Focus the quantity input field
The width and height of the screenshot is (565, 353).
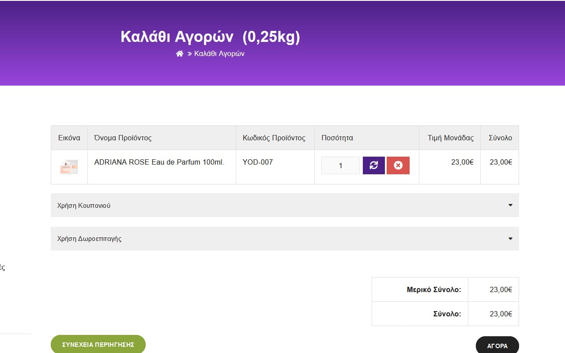(x=340, y=165)
